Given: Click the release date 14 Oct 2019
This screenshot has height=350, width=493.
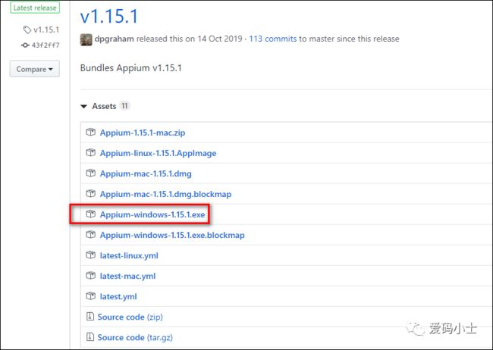Looking at the screenshot, I should (x=220, y=39).
